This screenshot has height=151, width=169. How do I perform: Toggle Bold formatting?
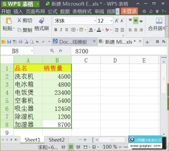pyautogui.click(x=56, y=30)
